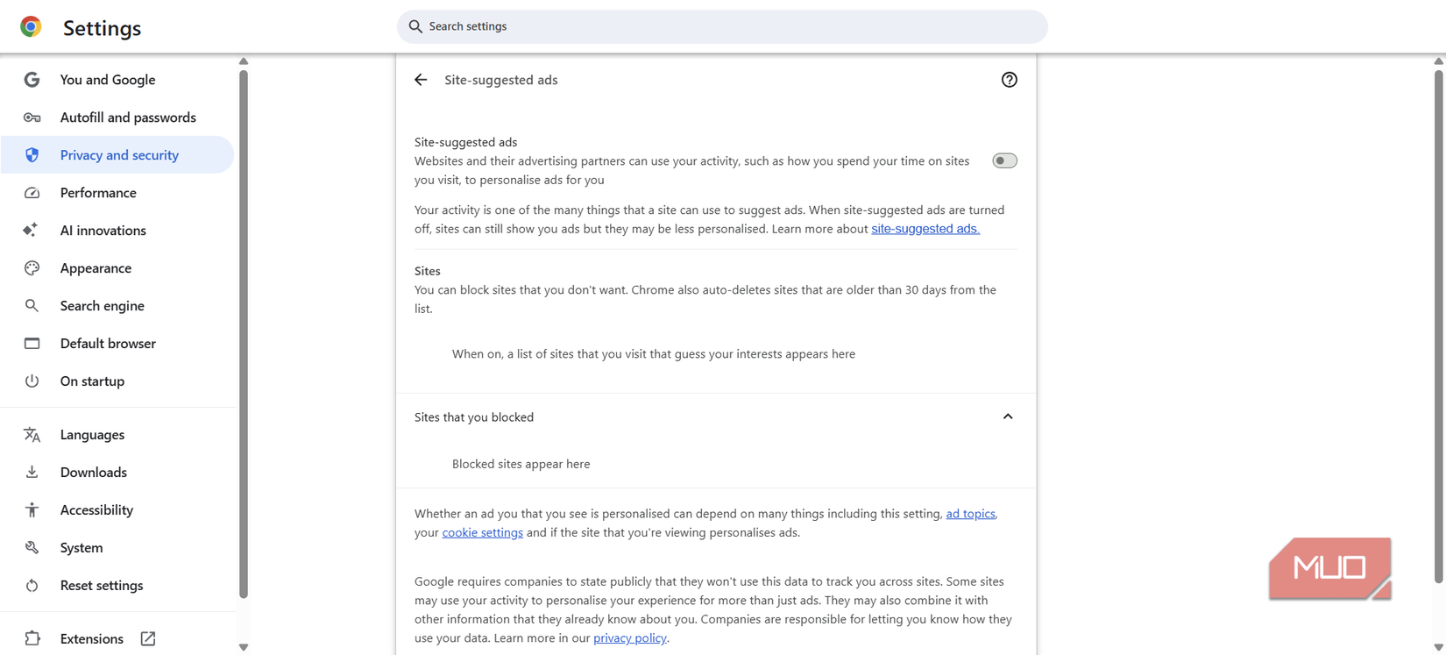The width and height of the screenshot is (1446, 655).
Task: Select the Privacy and security shield icon
Action: (x=32, y=154)
